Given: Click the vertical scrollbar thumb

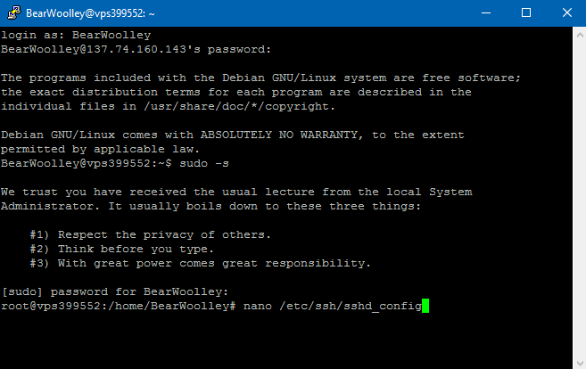Looking at the screenshot, I should (x=577, y=196).
